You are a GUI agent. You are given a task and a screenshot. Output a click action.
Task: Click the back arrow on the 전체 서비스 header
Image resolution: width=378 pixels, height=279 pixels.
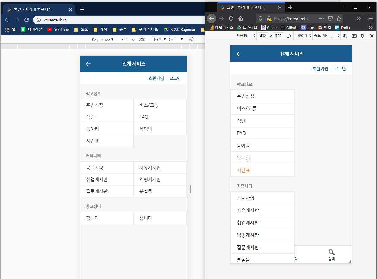tap(239, 54)
